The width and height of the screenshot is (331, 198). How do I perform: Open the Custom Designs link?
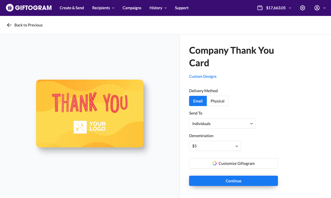click(203, 76)
